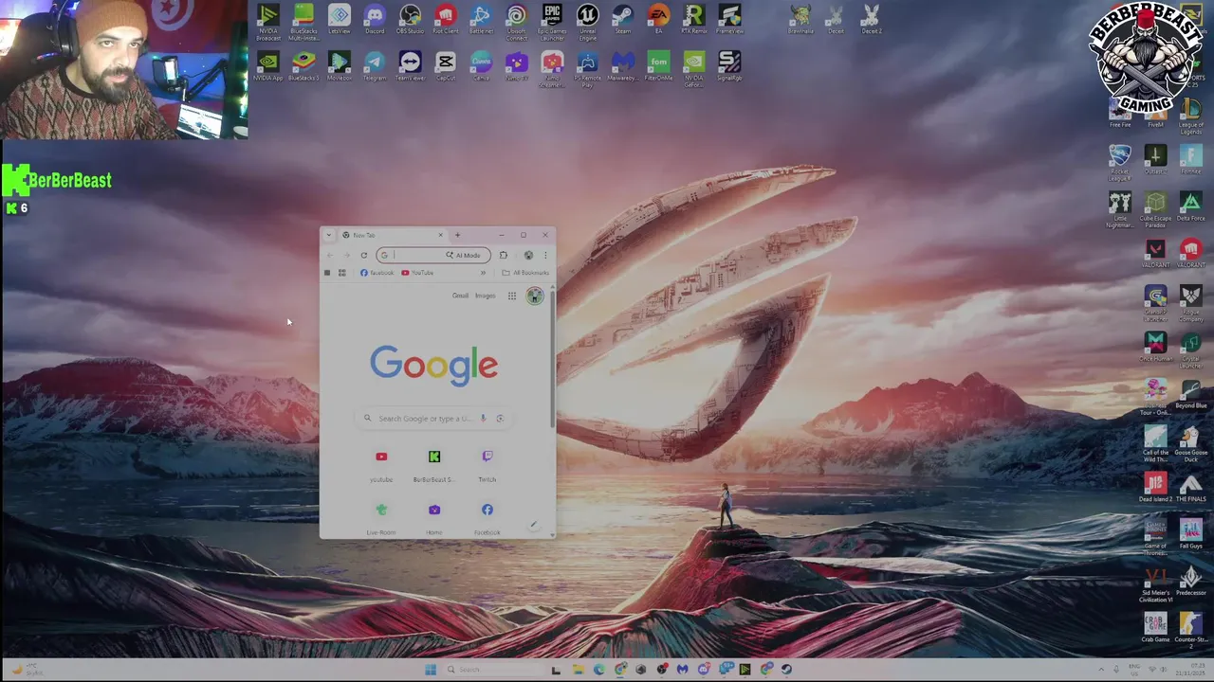1214x682 pixels.
Task: Open the Riot Client shortcut
Action: tap(446, 19)
